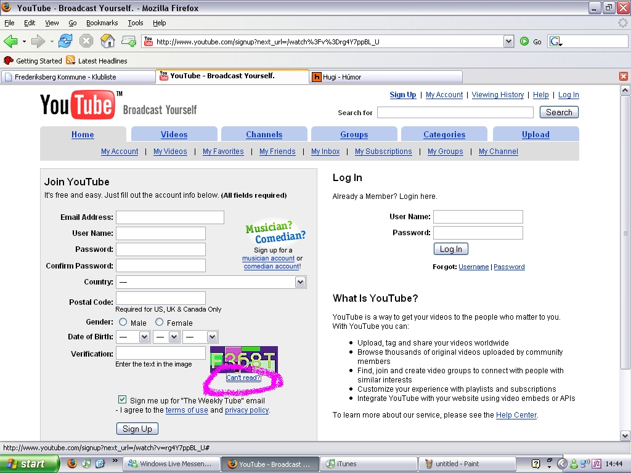
Task: Click the musician account link
Action: coord(269,258)
